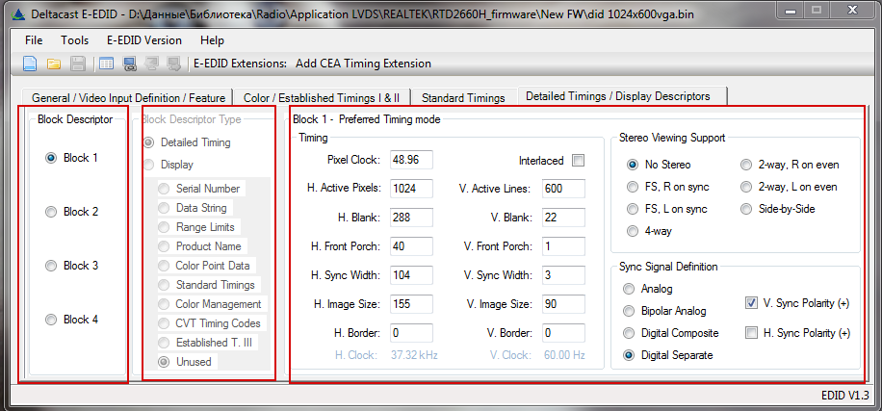The image size is (882, 411).
Task: Open the File menu
Action: (x=34, y=40)
